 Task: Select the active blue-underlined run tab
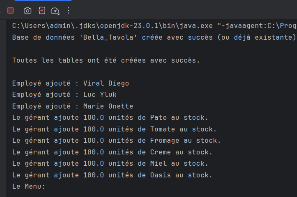(x=43, y=0)
